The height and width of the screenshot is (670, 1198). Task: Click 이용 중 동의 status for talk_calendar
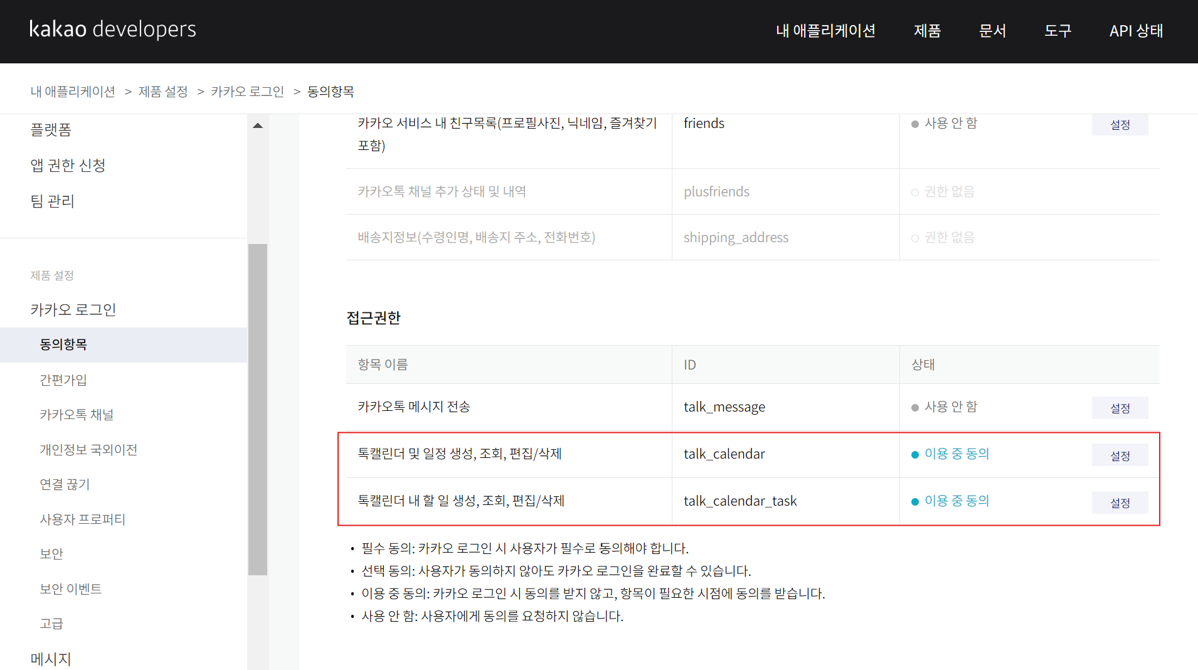[950, 454]
